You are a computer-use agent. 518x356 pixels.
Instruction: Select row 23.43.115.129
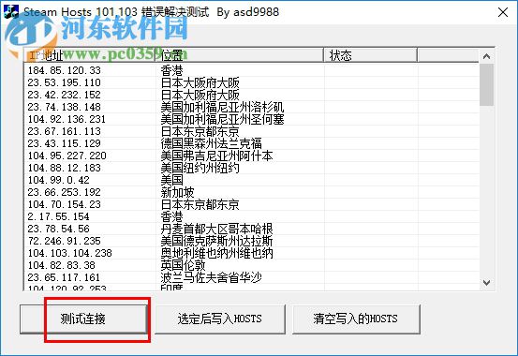click(x=252, y=143)
